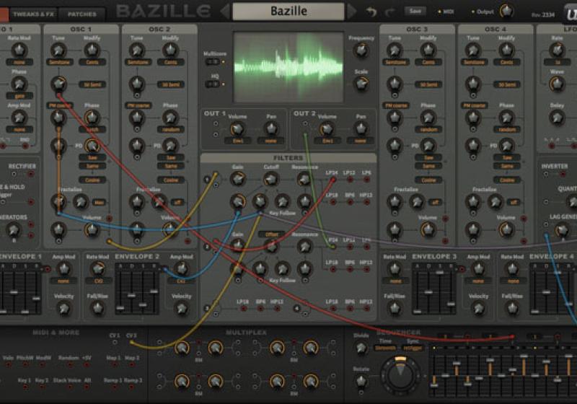Click the Bazille preset name display
Image resolution: width=577 pixels, height=404 pixels.
coord(288,11)
